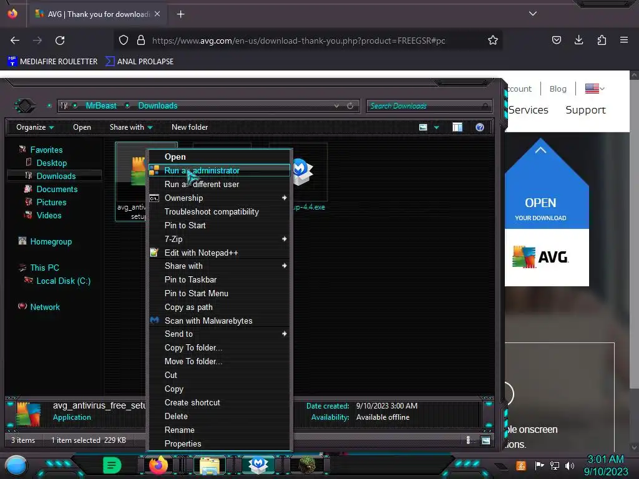Choose Scan with Malwarebytes

(219, 321)
